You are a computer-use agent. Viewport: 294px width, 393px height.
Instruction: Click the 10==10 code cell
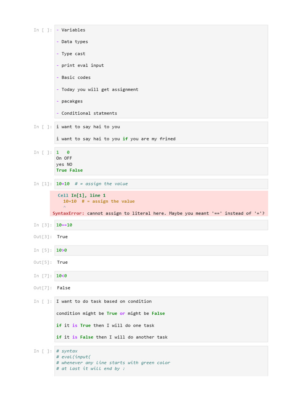[161, 225]
